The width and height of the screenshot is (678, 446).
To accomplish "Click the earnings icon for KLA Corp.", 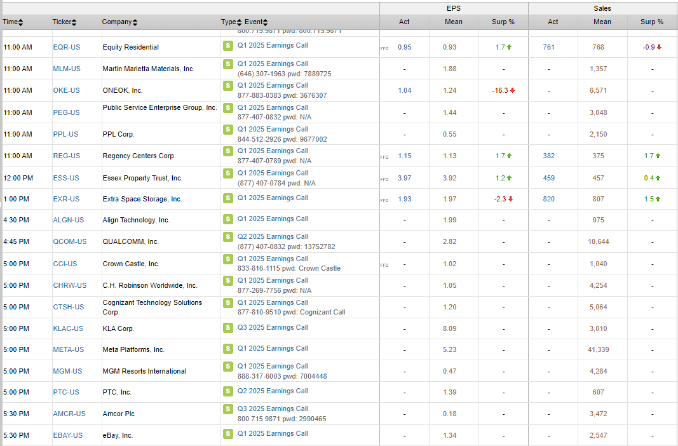I will tap(228, 328).
